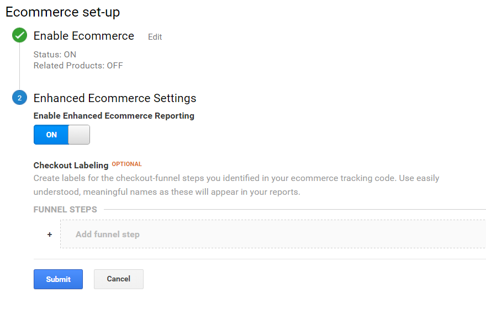Image resolution: width=486 pixels, height=309 pixels.
Task: Click the Ecommerce set-up page title
Action: pos(62,12)
